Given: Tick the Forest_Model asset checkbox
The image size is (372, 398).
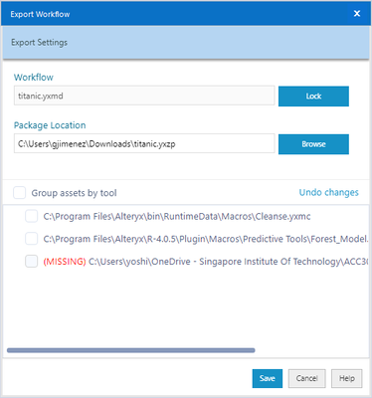Looking at the screenshot, I should tap(32, 239).
